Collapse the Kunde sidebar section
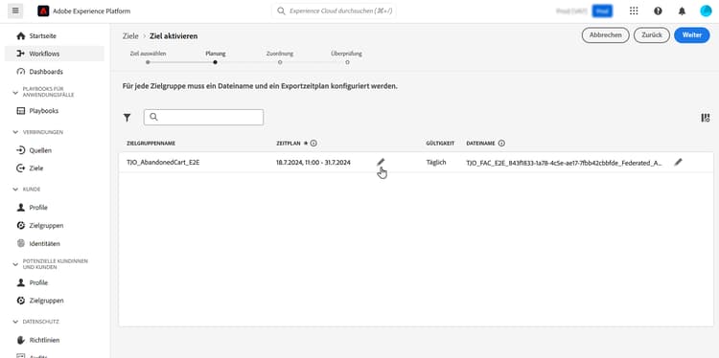Screen dimensions: 719x358 15,190
